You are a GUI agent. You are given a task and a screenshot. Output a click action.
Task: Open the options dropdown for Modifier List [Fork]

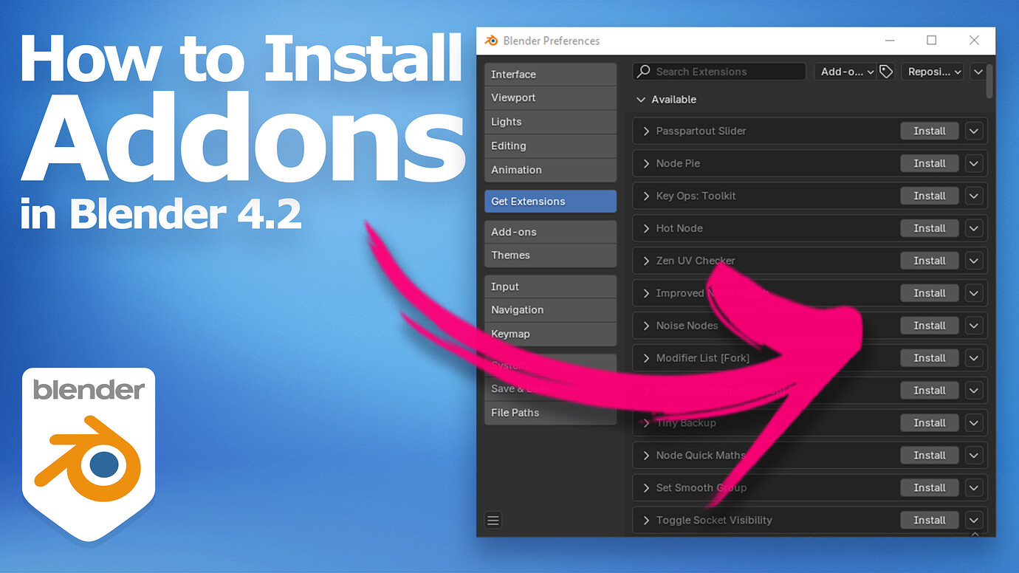(974, 358)
